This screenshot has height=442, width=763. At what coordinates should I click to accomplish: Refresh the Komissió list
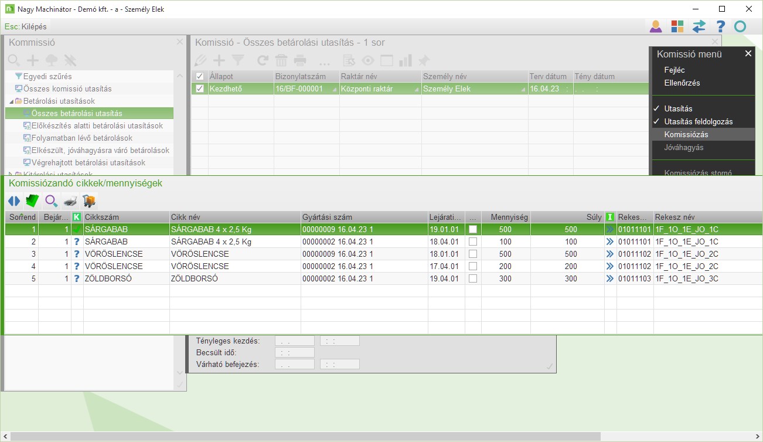click(263, 60)
